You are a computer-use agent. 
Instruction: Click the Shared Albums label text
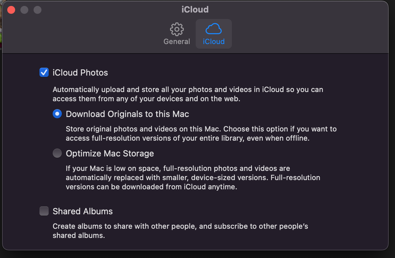(x=83, y=211)
